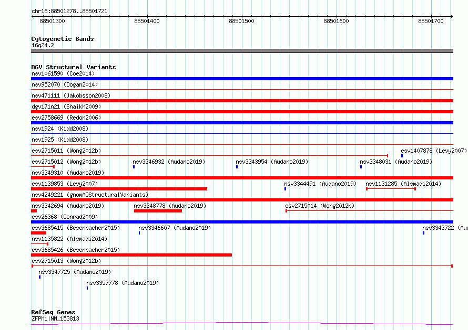Click the magenta ZFPM1 gene line
This screenshot has height=330, width=468.
coord(242,323)
